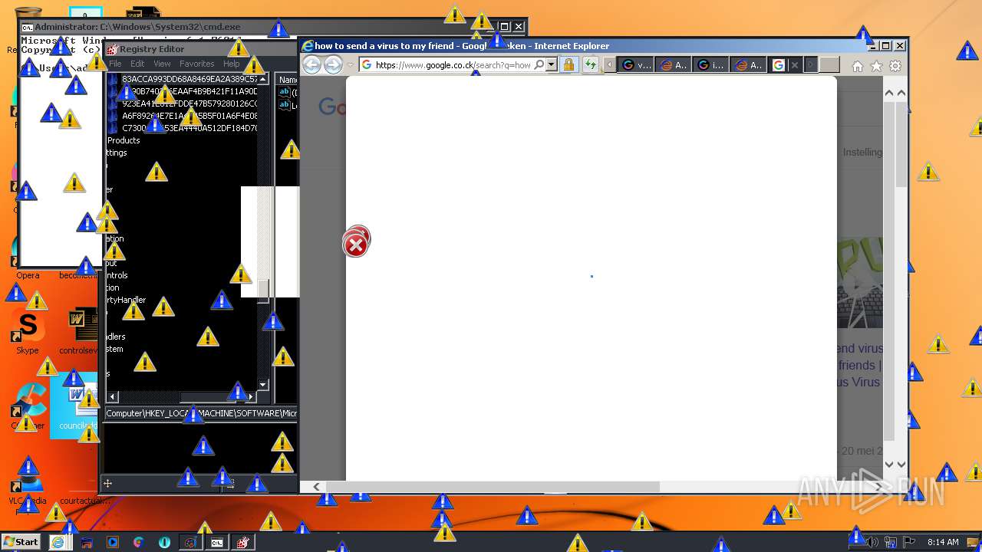Viewport: 982px width, 552px height.
Task: Open the CCleaner desktop shortcut
Action: 28,406
